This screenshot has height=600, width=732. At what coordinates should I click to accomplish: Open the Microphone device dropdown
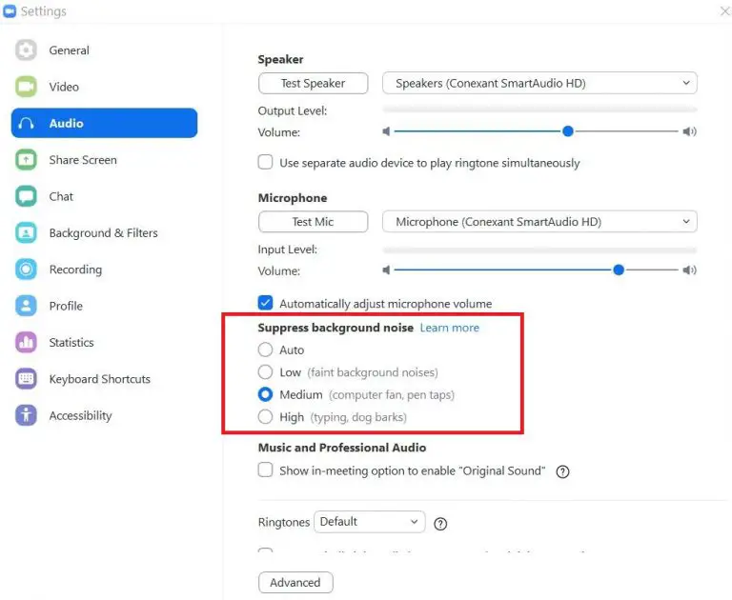coord(539,222)
